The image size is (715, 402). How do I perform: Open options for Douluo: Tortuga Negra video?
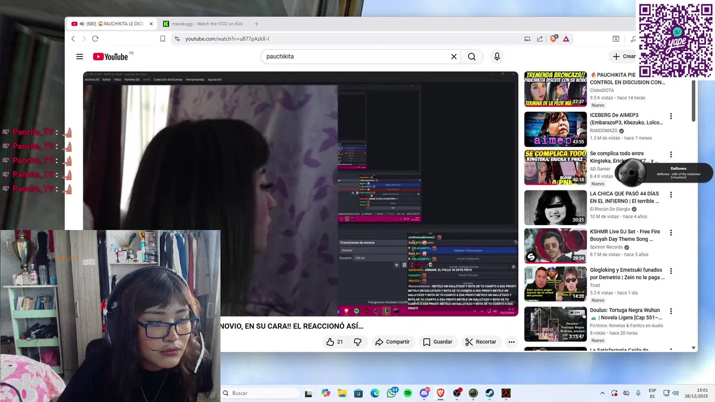[x=671, y=312]
